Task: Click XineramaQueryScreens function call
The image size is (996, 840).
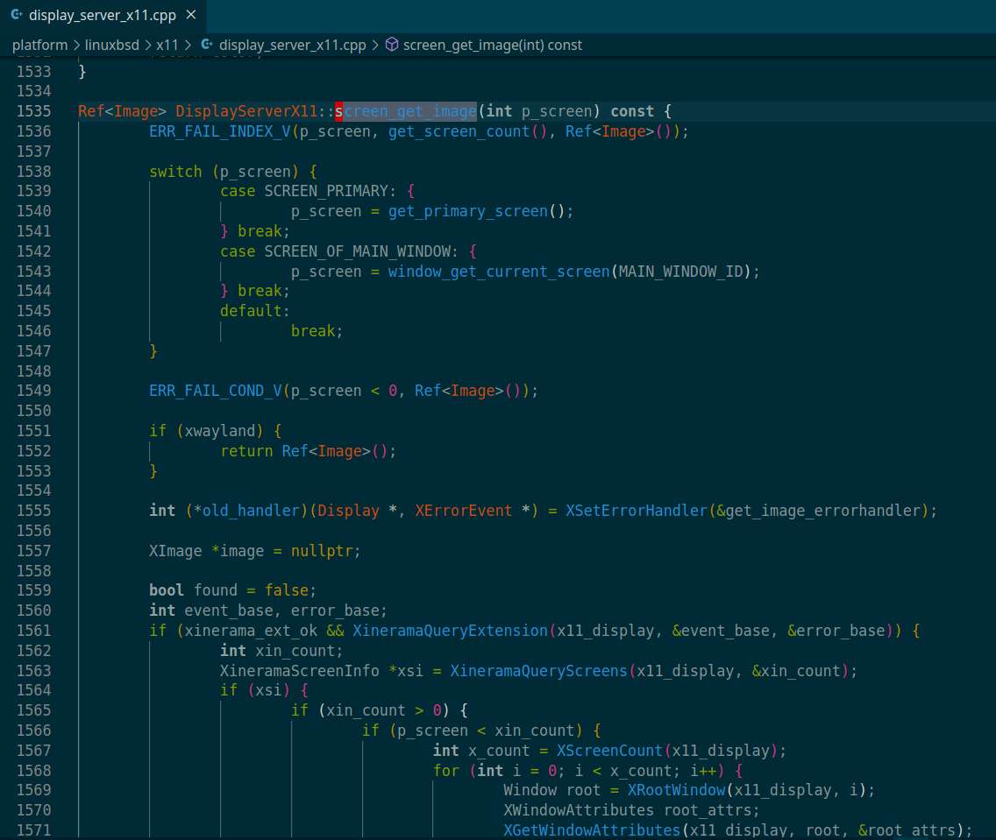Action: pos(538,671)
